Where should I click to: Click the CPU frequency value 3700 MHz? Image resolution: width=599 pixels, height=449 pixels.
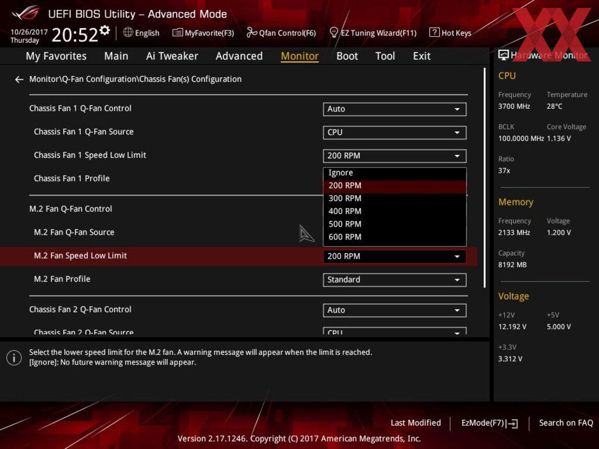(x=514, y=107)
